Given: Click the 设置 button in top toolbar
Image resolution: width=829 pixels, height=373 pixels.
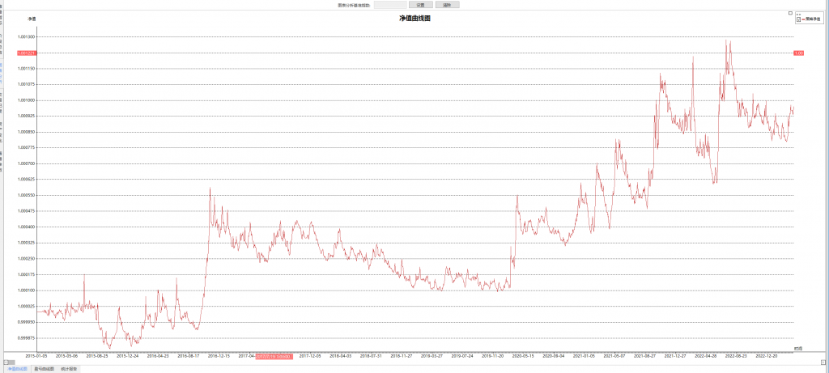Looking at the screenshot, I should [420, 5].
